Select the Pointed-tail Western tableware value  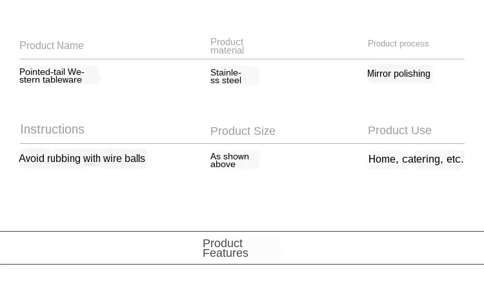coord(52,76)
